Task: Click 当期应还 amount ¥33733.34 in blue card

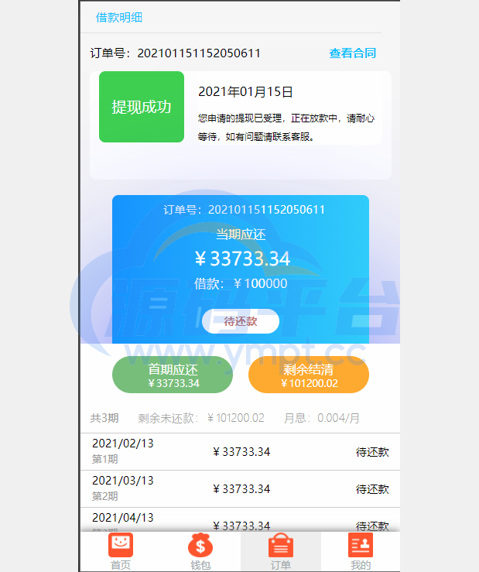Action: [x=242, y=259]
